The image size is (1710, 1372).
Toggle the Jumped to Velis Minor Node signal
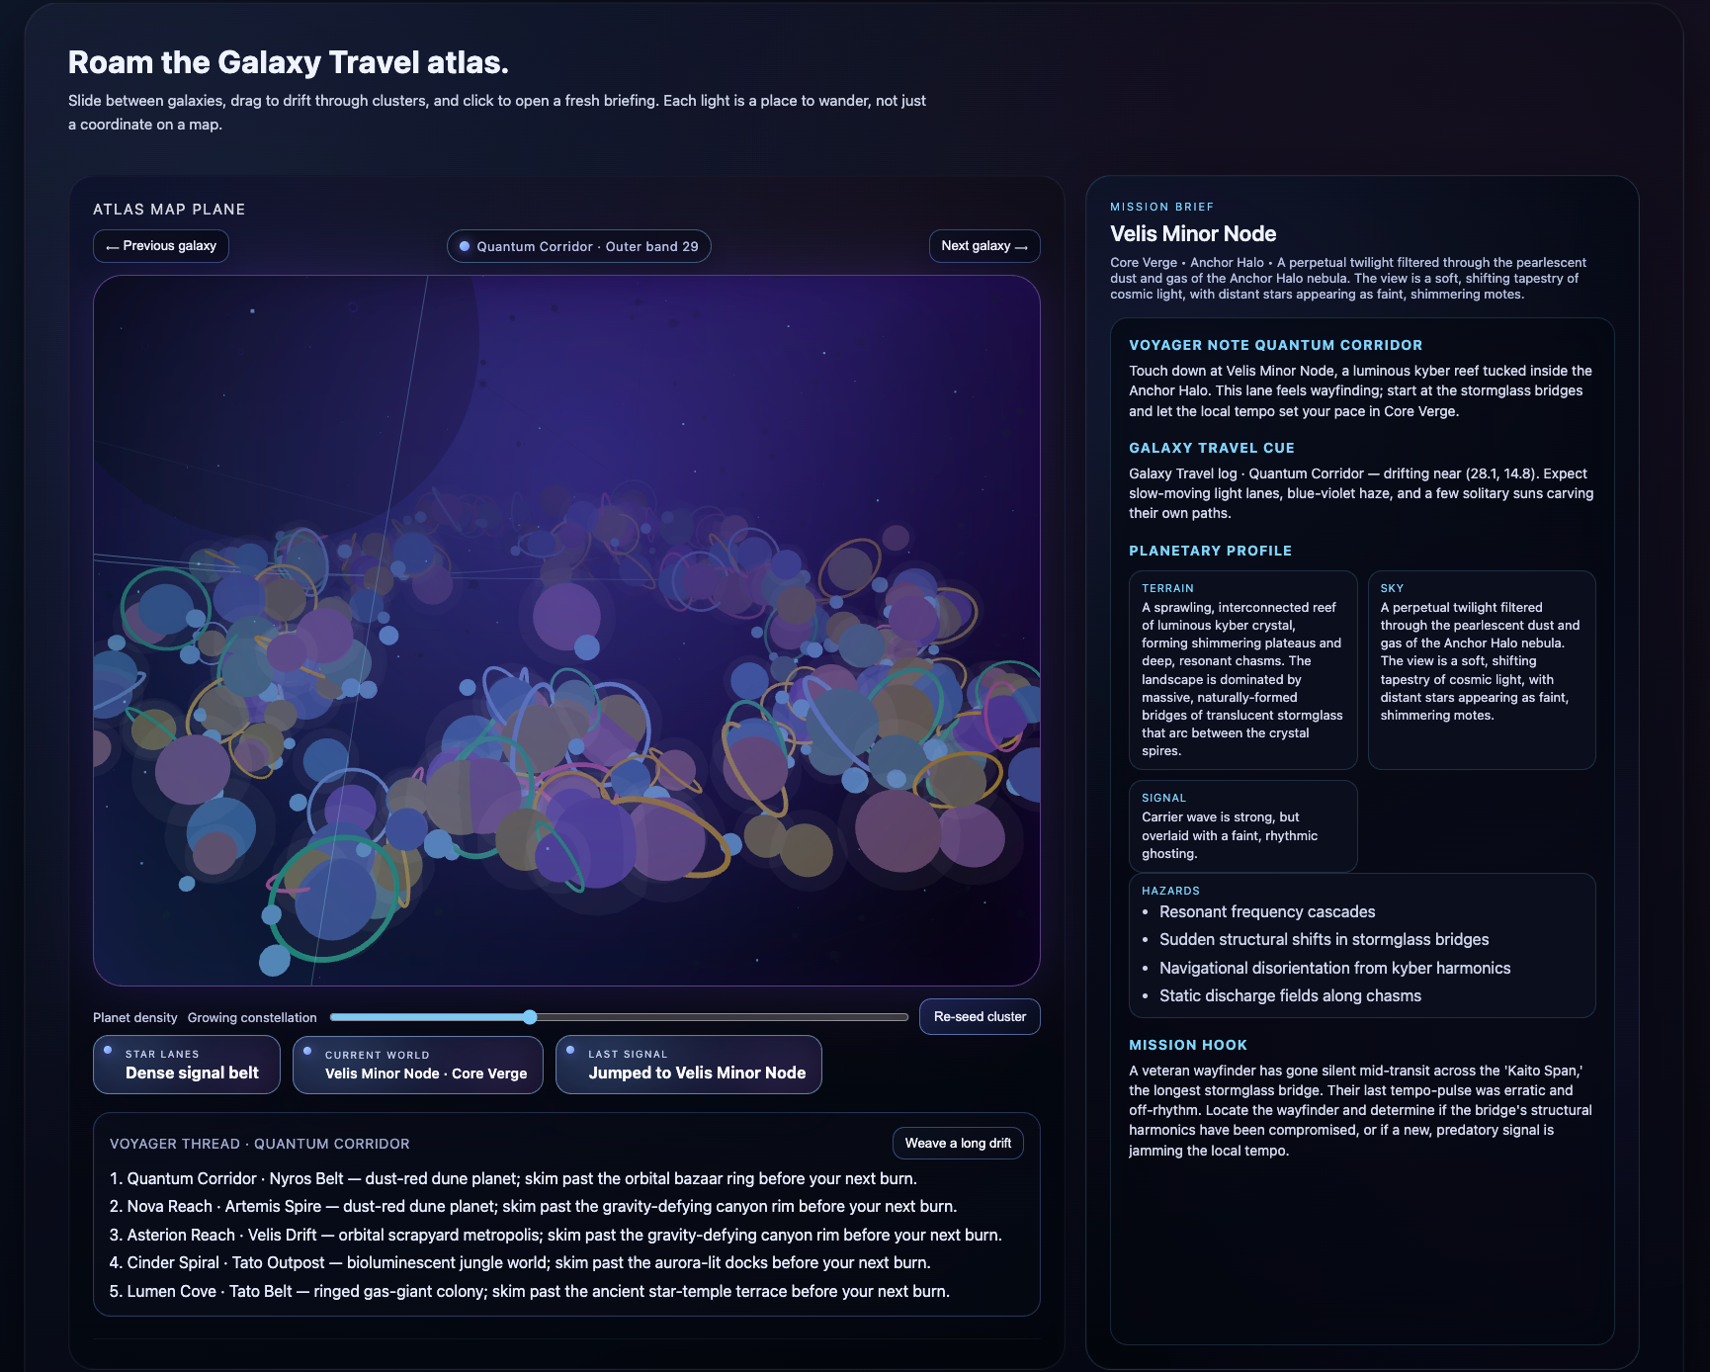(x=688, y=1065)
